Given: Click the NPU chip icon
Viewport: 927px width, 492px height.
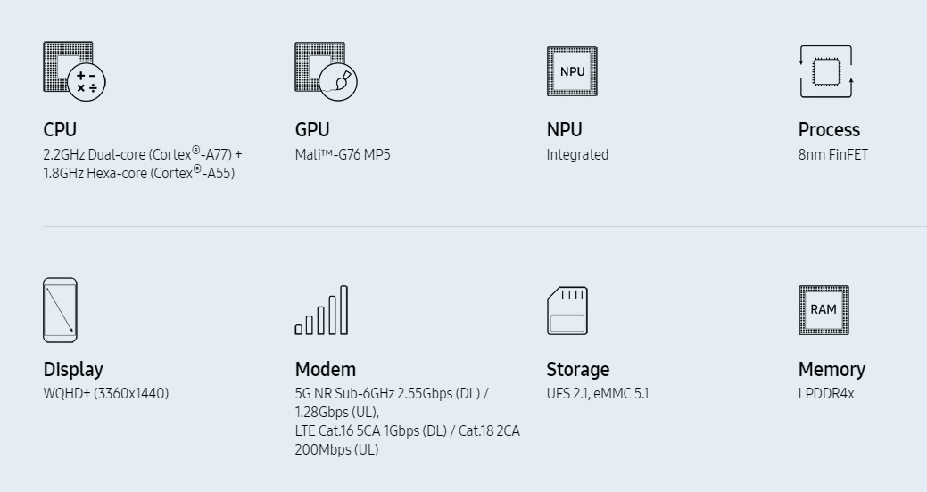Looking at the screenshot, I should [x=572, y=71].
